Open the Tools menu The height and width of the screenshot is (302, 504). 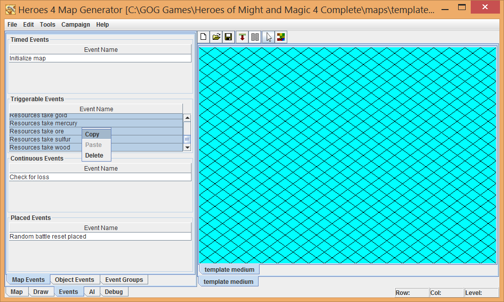click(47, 24)
